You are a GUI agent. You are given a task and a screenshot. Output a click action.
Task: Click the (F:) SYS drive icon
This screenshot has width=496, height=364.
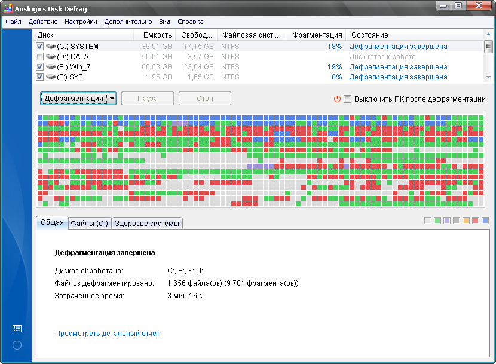50,77
